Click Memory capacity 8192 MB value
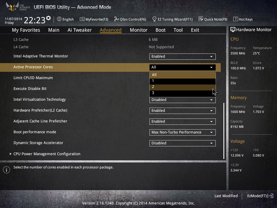The image size is (277, 208). [x=237, y=127]
